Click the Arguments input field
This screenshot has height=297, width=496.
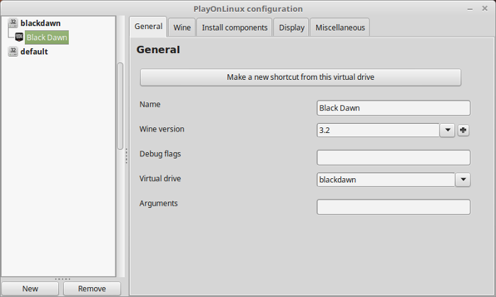[393, 207]
